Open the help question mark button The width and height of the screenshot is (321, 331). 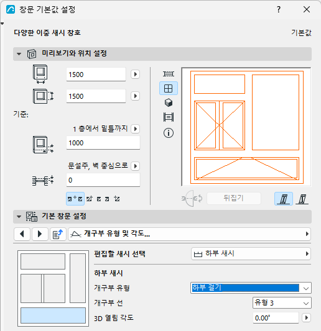click(279, 9)
